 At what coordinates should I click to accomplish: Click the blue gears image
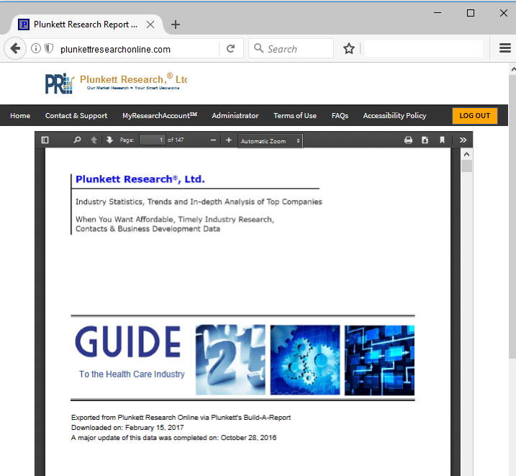(305, 360)
